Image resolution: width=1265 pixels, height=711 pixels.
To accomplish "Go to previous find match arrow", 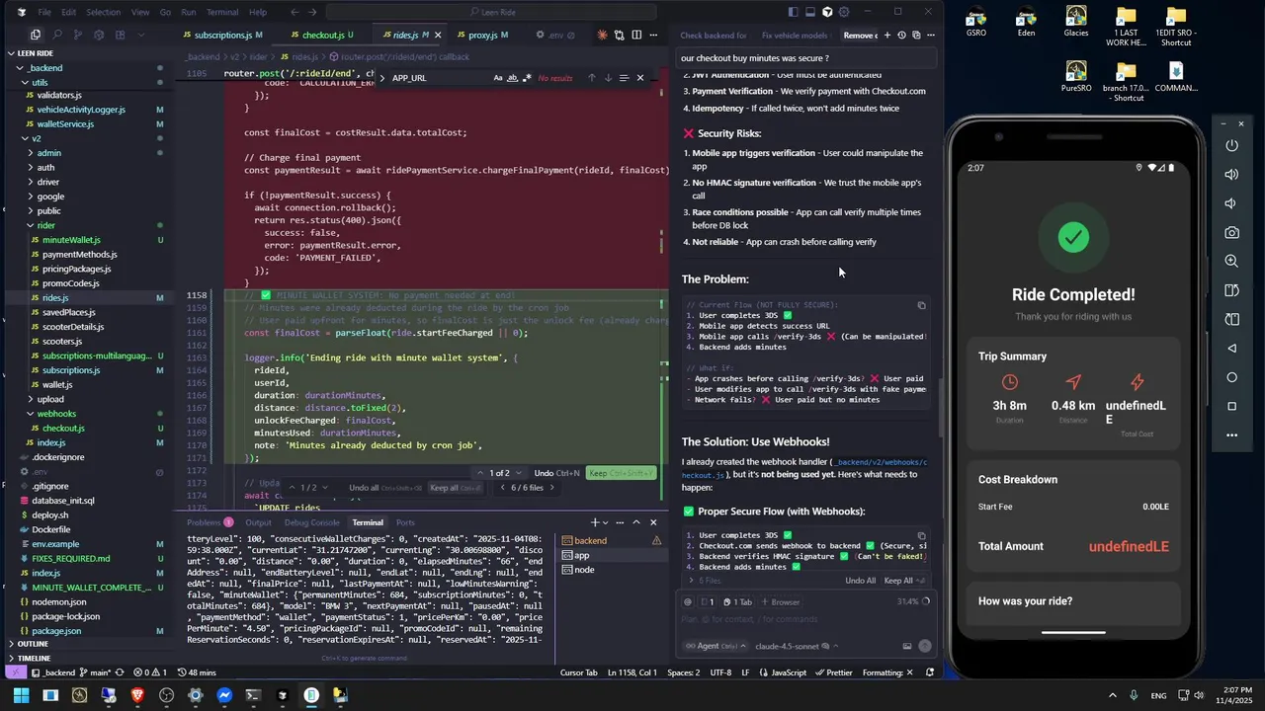I will pyautogui.click(x=591, y=78).
